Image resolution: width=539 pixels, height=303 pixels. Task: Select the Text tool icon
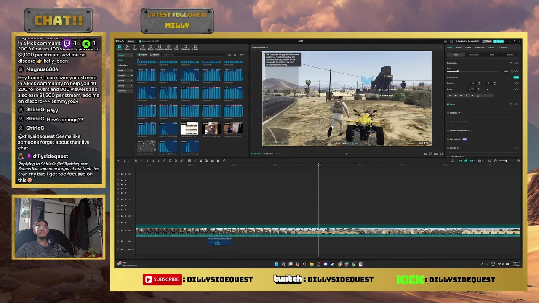(135, 47)
